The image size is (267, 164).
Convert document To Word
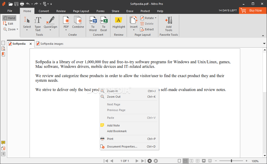click(x=93, y=21)
